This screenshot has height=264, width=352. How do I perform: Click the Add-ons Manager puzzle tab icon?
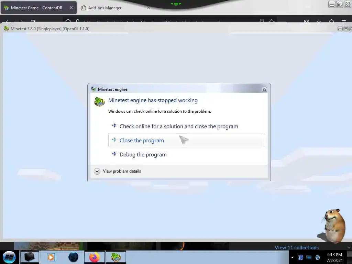pos(84,8)
